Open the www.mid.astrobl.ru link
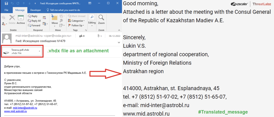The image size is (274, 117). [x=15, y=111]
